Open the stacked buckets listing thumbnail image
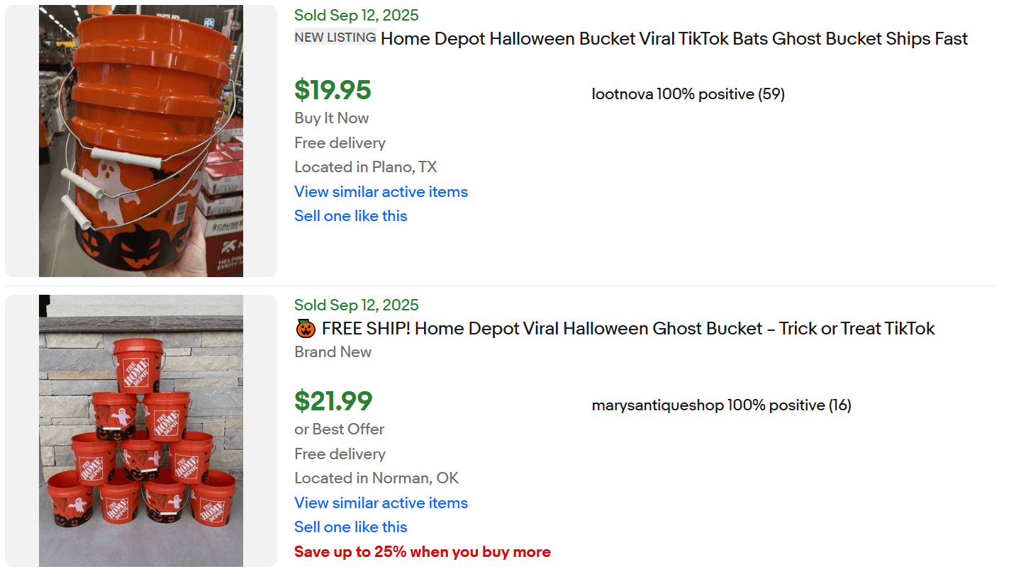This screenshot has height=574, width=1021. [140, 430]
